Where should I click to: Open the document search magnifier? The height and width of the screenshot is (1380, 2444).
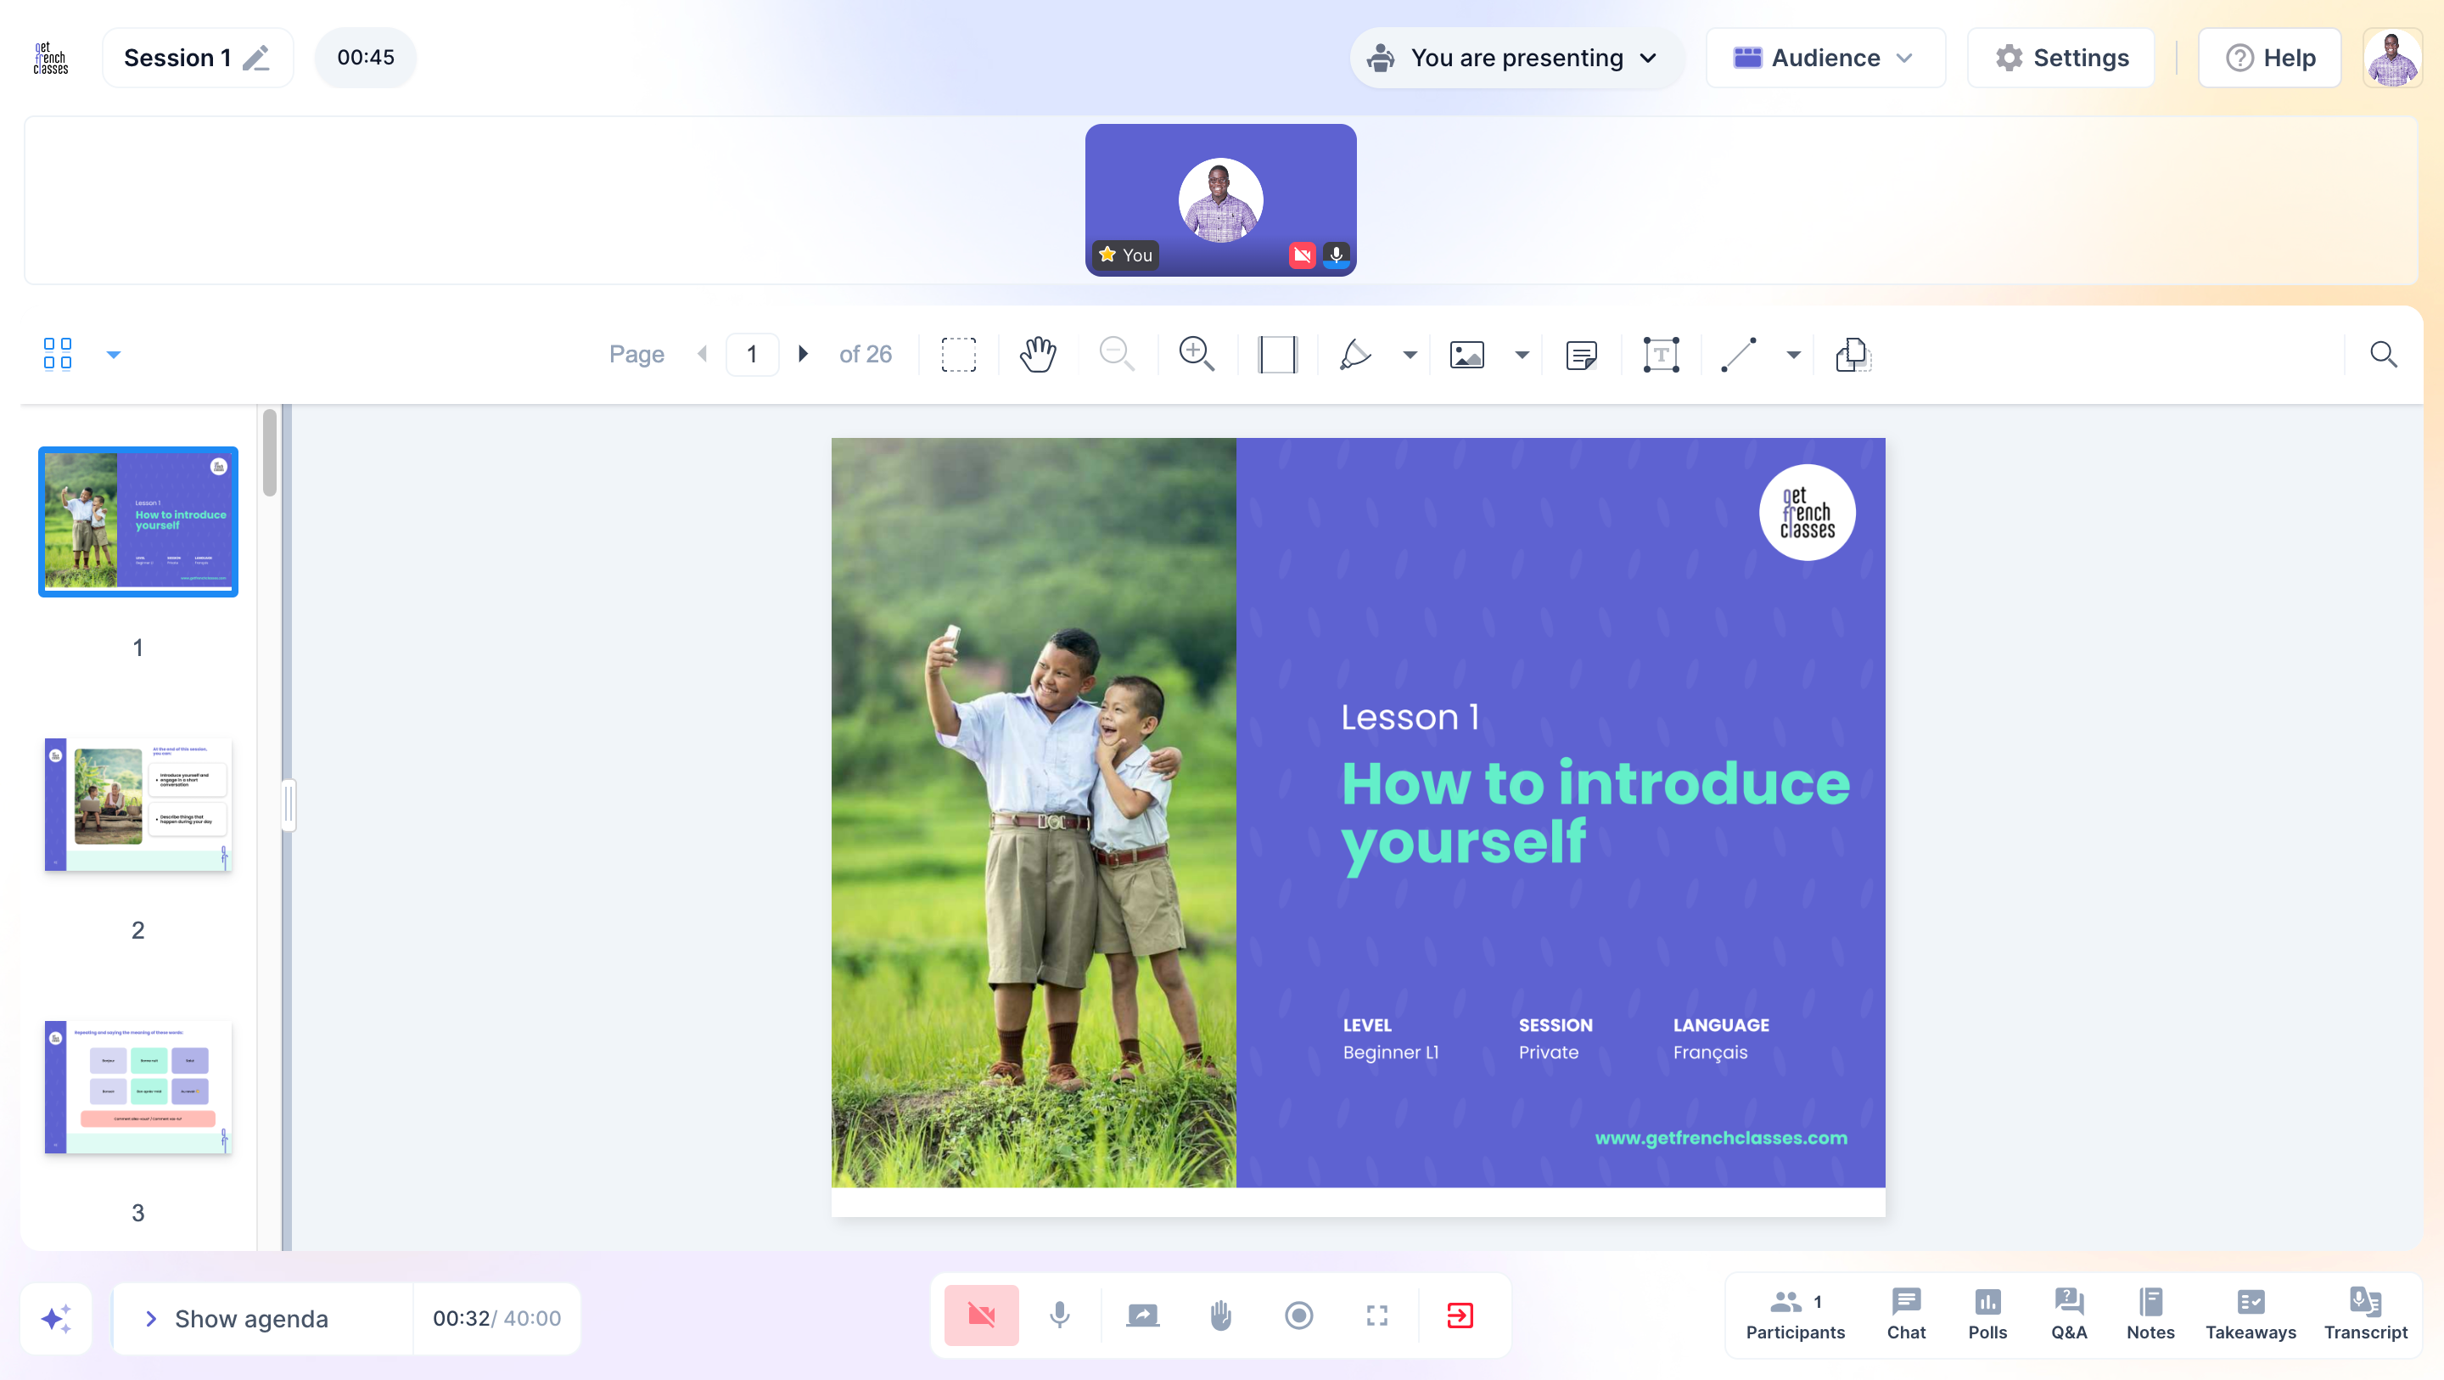coord(2383,354)
